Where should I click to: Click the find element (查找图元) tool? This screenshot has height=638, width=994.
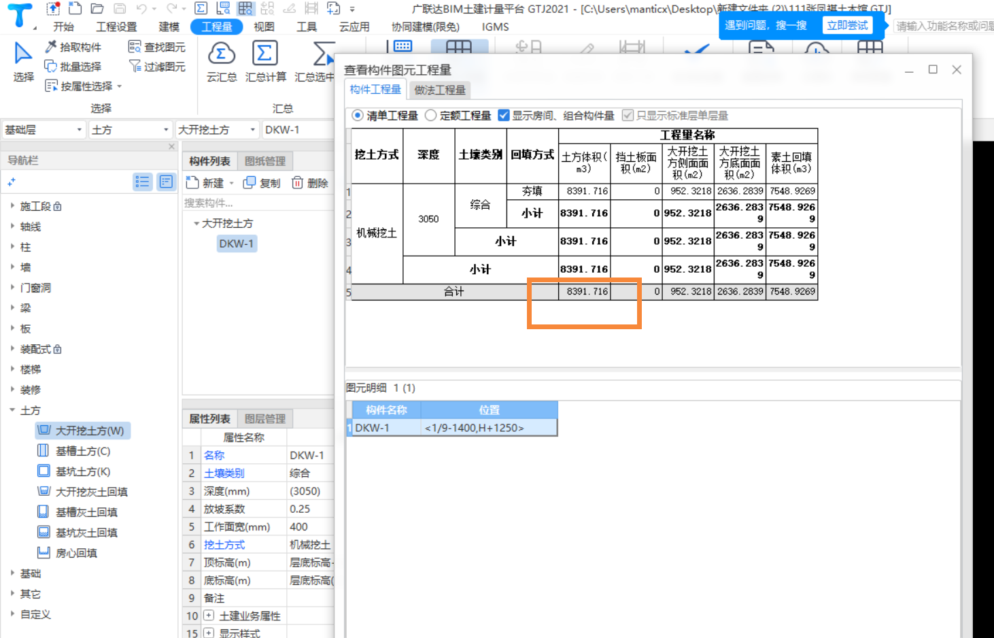(x=157, y=47)
